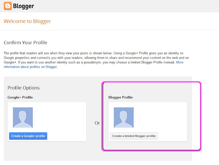Click the Google+ Profile label
Viewport: 219px width, 165px height.
[20, 97]
